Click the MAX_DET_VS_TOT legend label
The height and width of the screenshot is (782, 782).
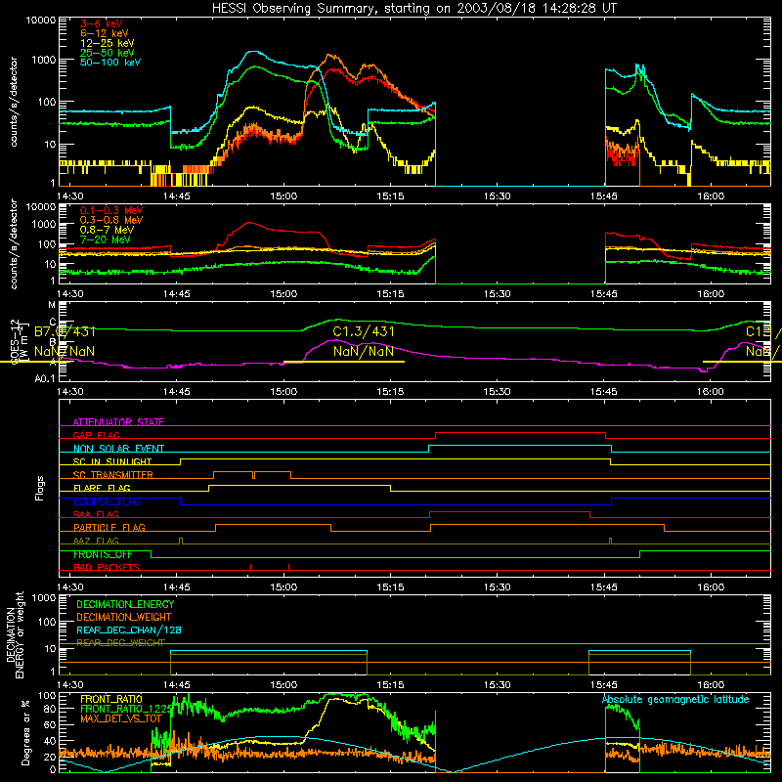coord(120,718)
